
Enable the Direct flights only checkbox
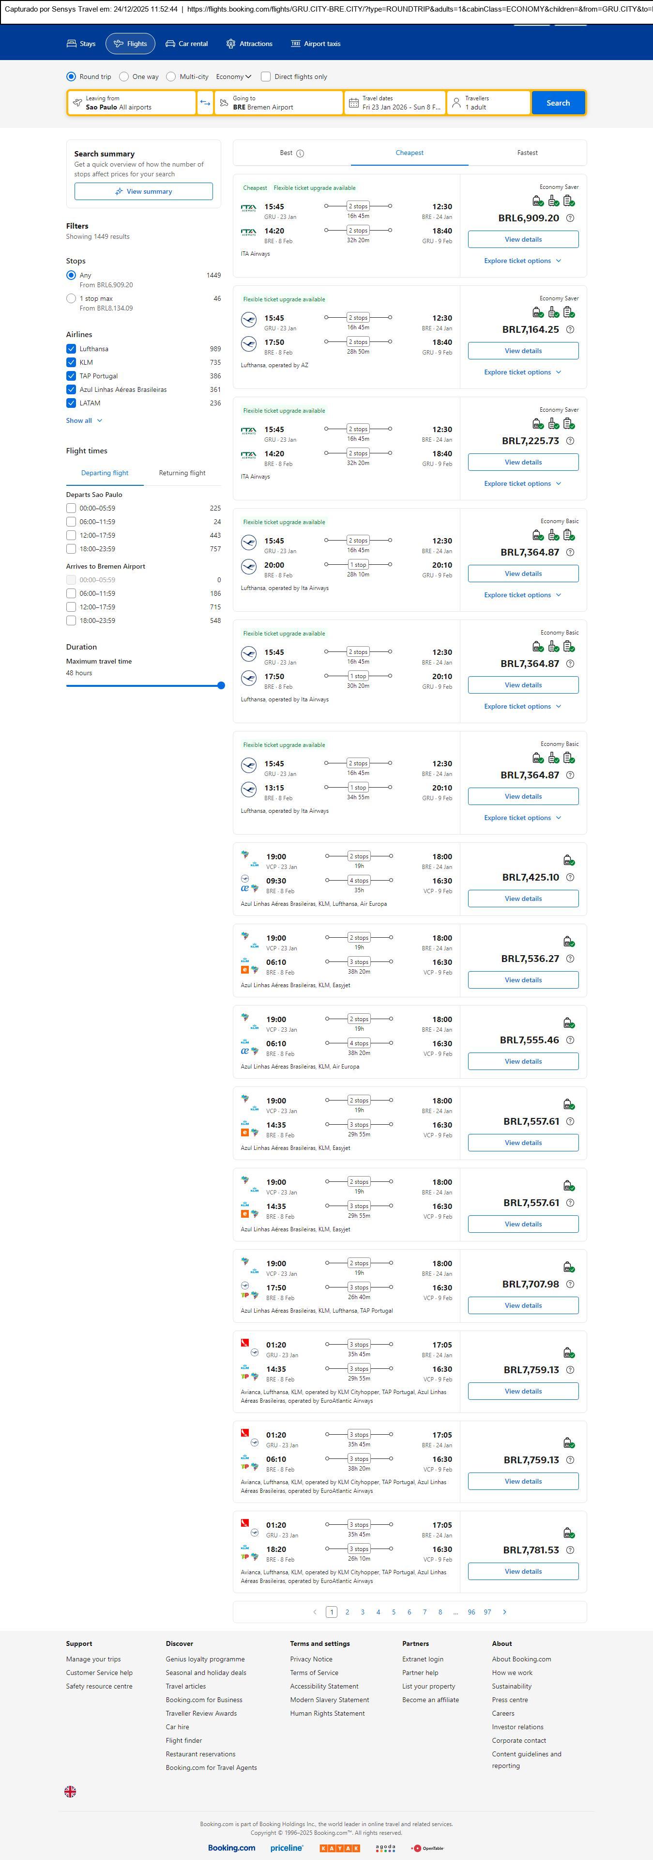point(266,77)
